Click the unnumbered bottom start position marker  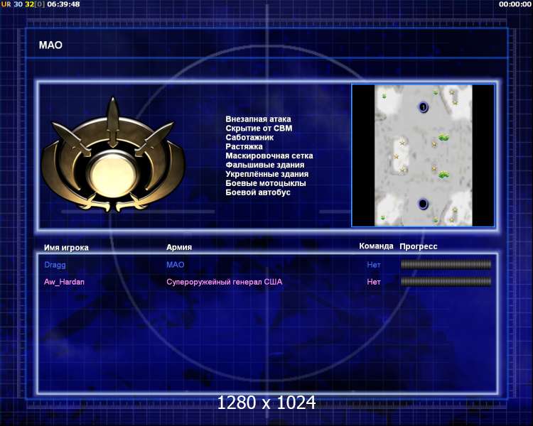coord(423,204)
